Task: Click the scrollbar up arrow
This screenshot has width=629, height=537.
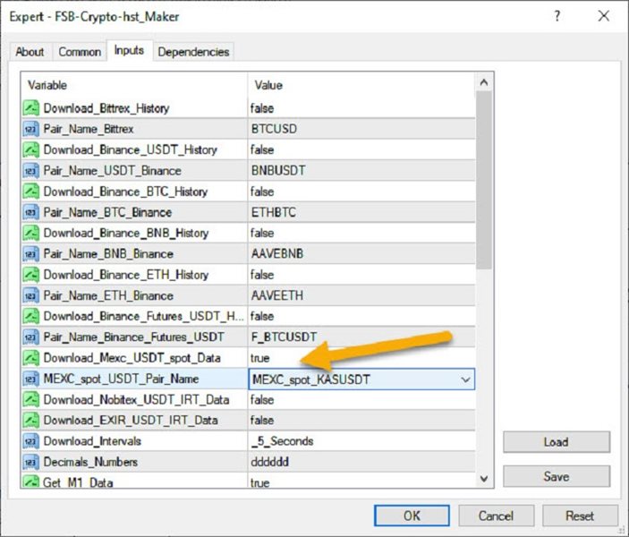Action: [484, 82]
